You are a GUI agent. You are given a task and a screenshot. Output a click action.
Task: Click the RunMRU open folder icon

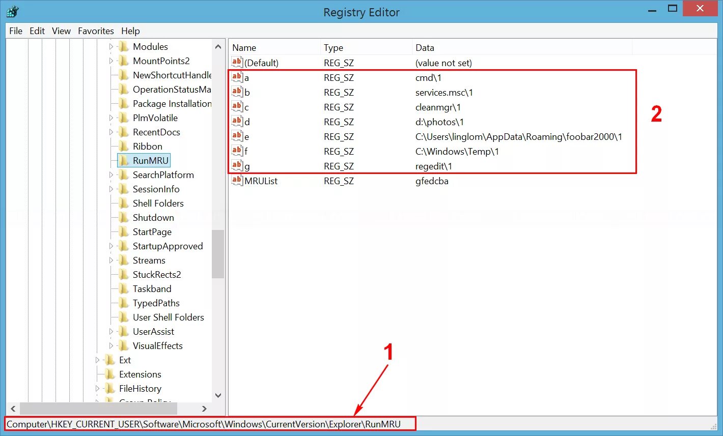click(x=124, y=161)
